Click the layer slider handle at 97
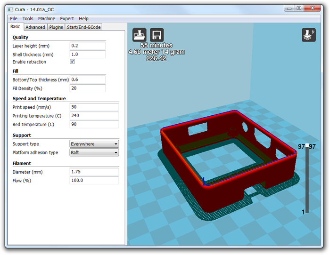The height and width of the screenshot is (255, 330). (x=307, y=145)
